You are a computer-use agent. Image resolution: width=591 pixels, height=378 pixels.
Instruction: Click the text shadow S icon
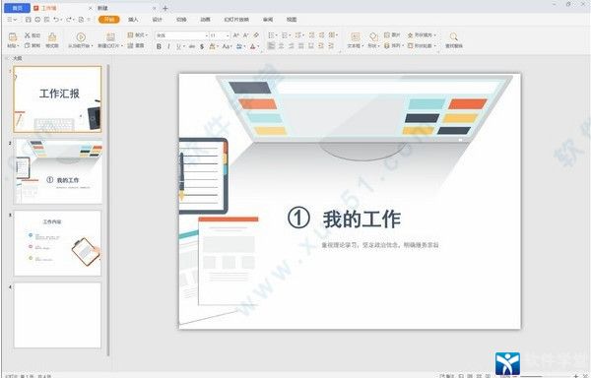coord(202,46)
